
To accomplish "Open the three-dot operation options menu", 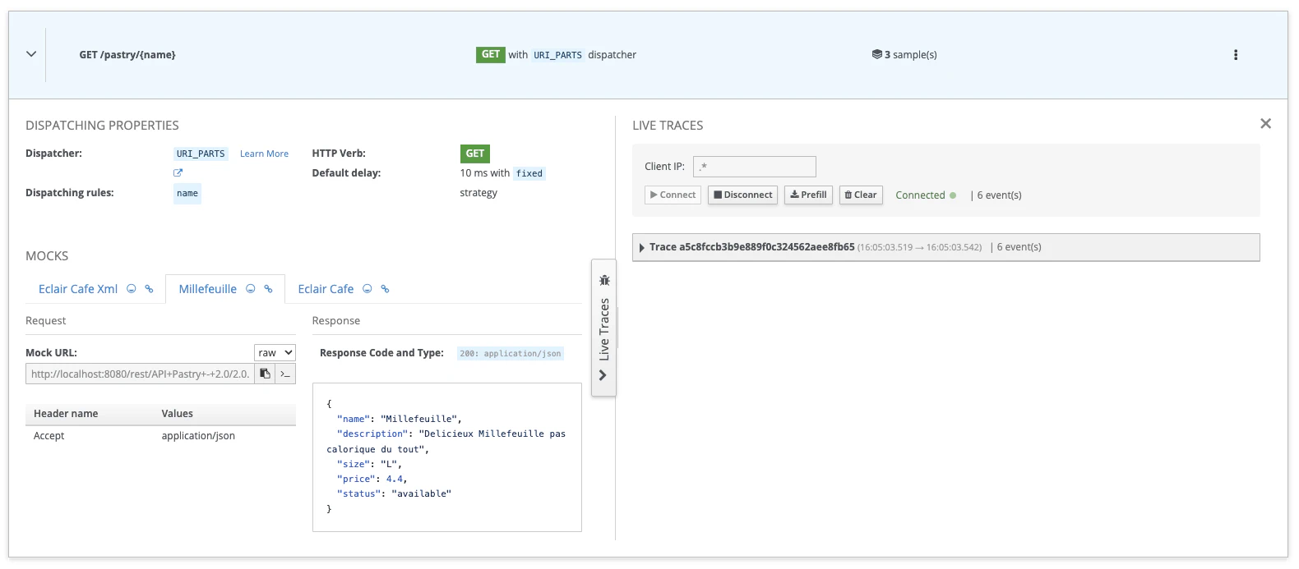I will pyautogui.click(x=1235, y=55).
